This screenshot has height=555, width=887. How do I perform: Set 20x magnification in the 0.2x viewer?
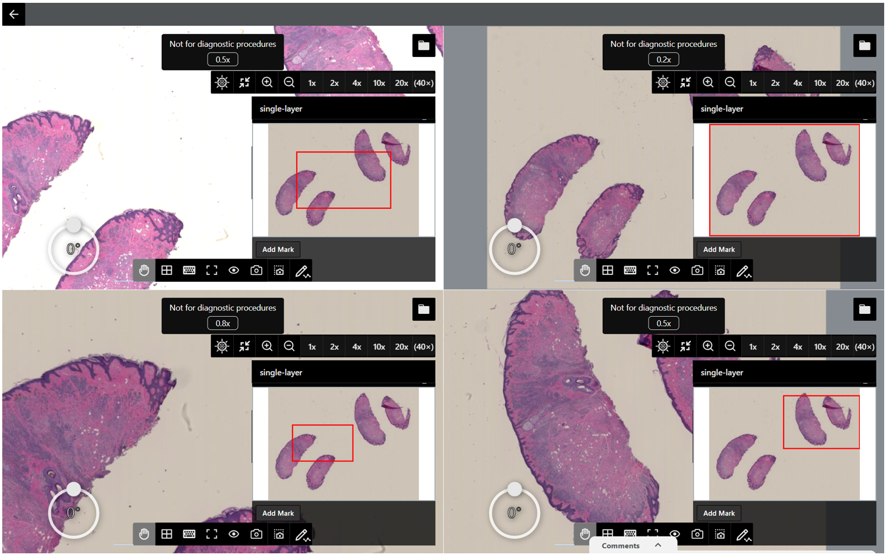842,83
